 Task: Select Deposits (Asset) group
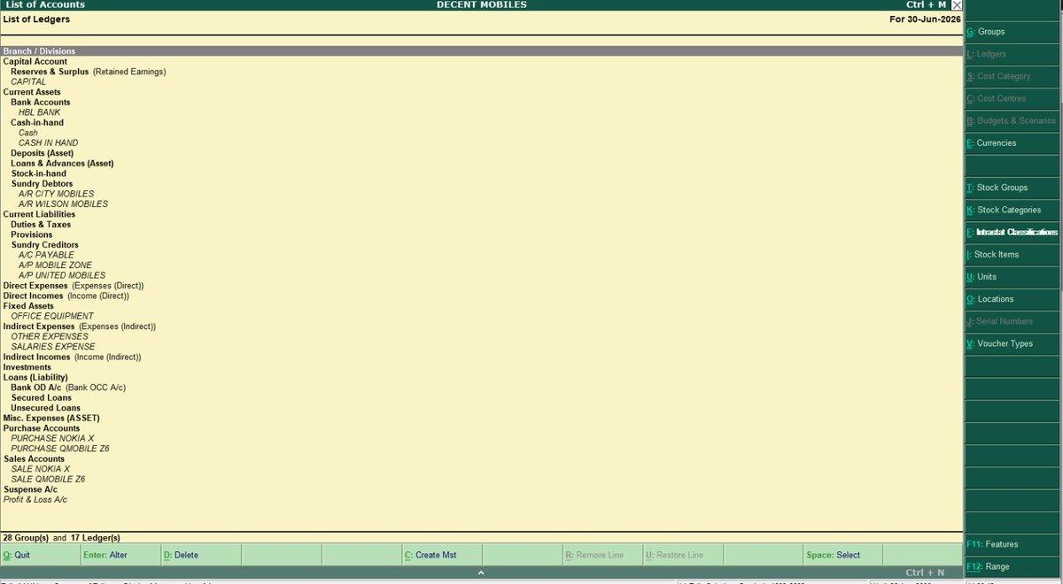pos(43,153)
